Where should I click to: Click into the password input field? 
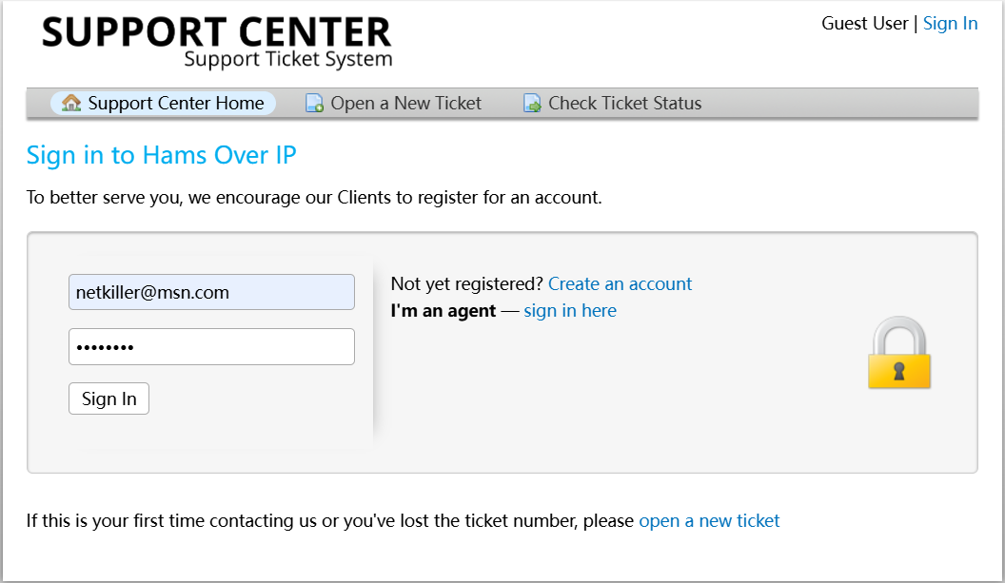(x=211, y=346)
